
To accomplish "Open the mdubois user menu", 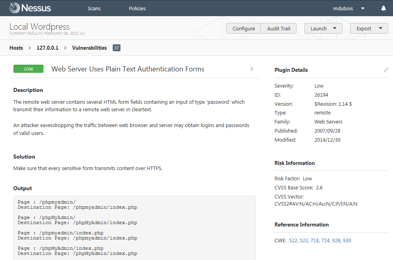I will tap(349, 9).
